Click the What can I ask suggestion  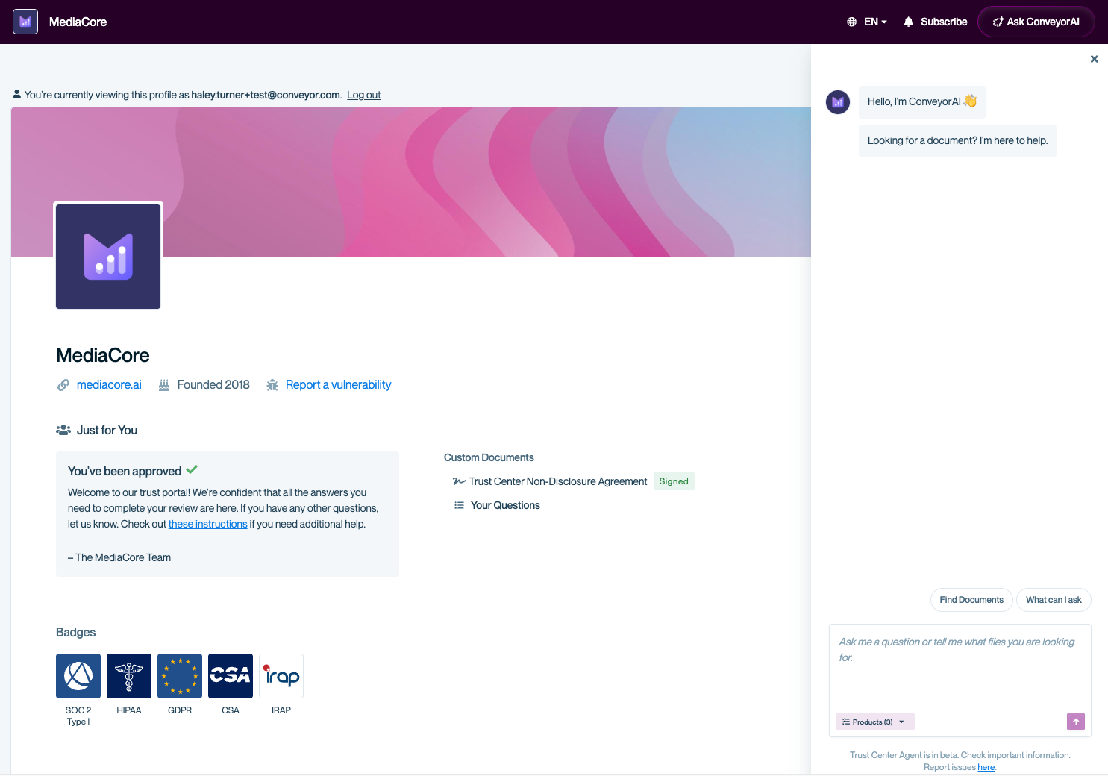[1054, 600]
